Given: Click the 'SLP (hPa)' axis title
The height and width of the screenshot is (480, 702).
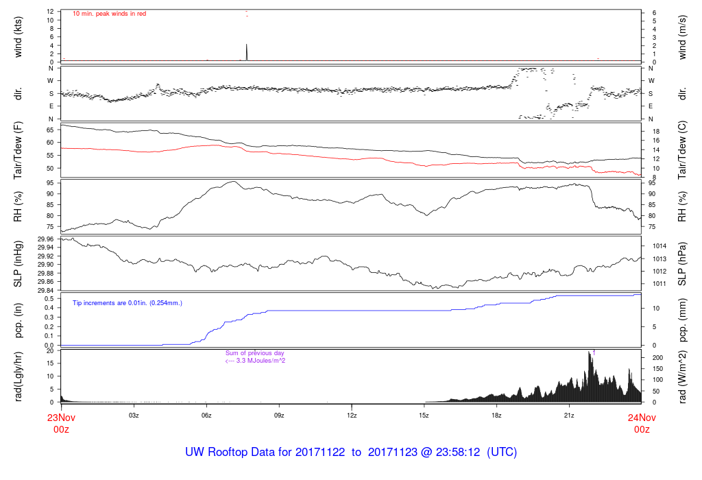Looking at the screenshot, I should (x=682, y=264).
